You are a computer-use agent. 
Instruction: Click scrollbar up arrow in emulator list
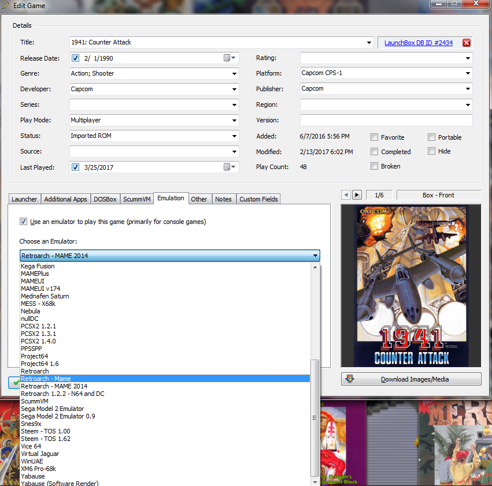click(x=315, y=267)
